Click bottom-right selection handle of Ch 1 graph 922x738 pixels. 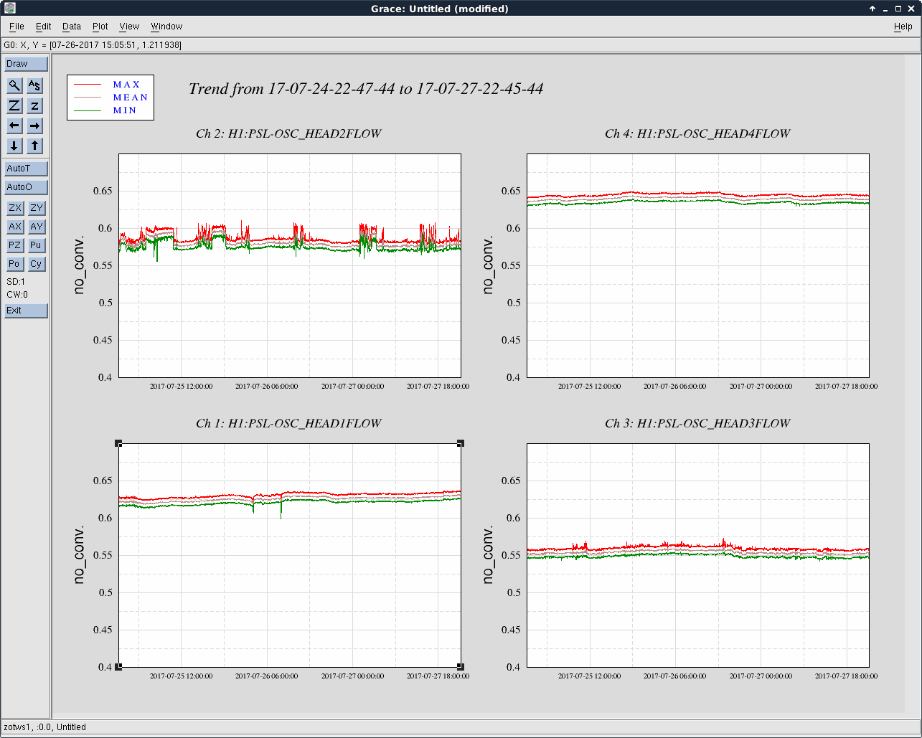[461, 667]
